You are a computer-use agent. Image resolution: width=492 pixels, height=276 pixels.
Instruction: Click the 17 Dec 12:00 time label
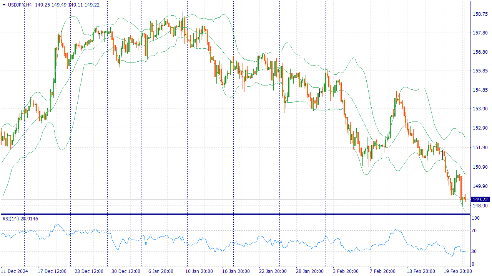click(x=52, y=271)
